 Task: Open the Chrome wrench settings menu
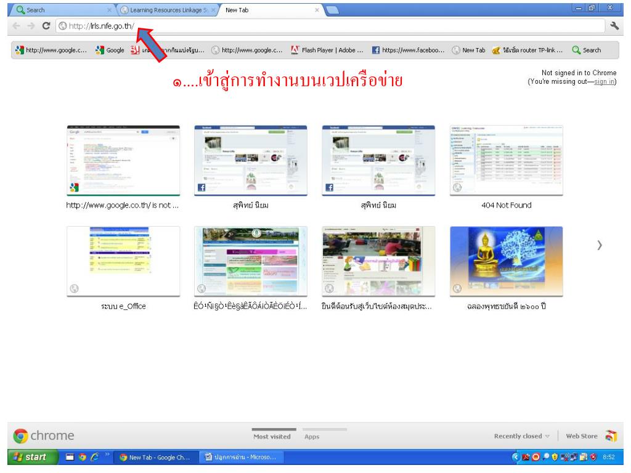614,26
